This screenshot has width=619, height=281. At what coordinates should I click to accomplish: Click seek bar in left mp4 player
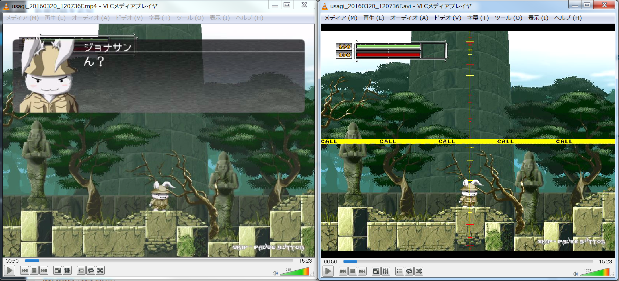pos(159,261)
